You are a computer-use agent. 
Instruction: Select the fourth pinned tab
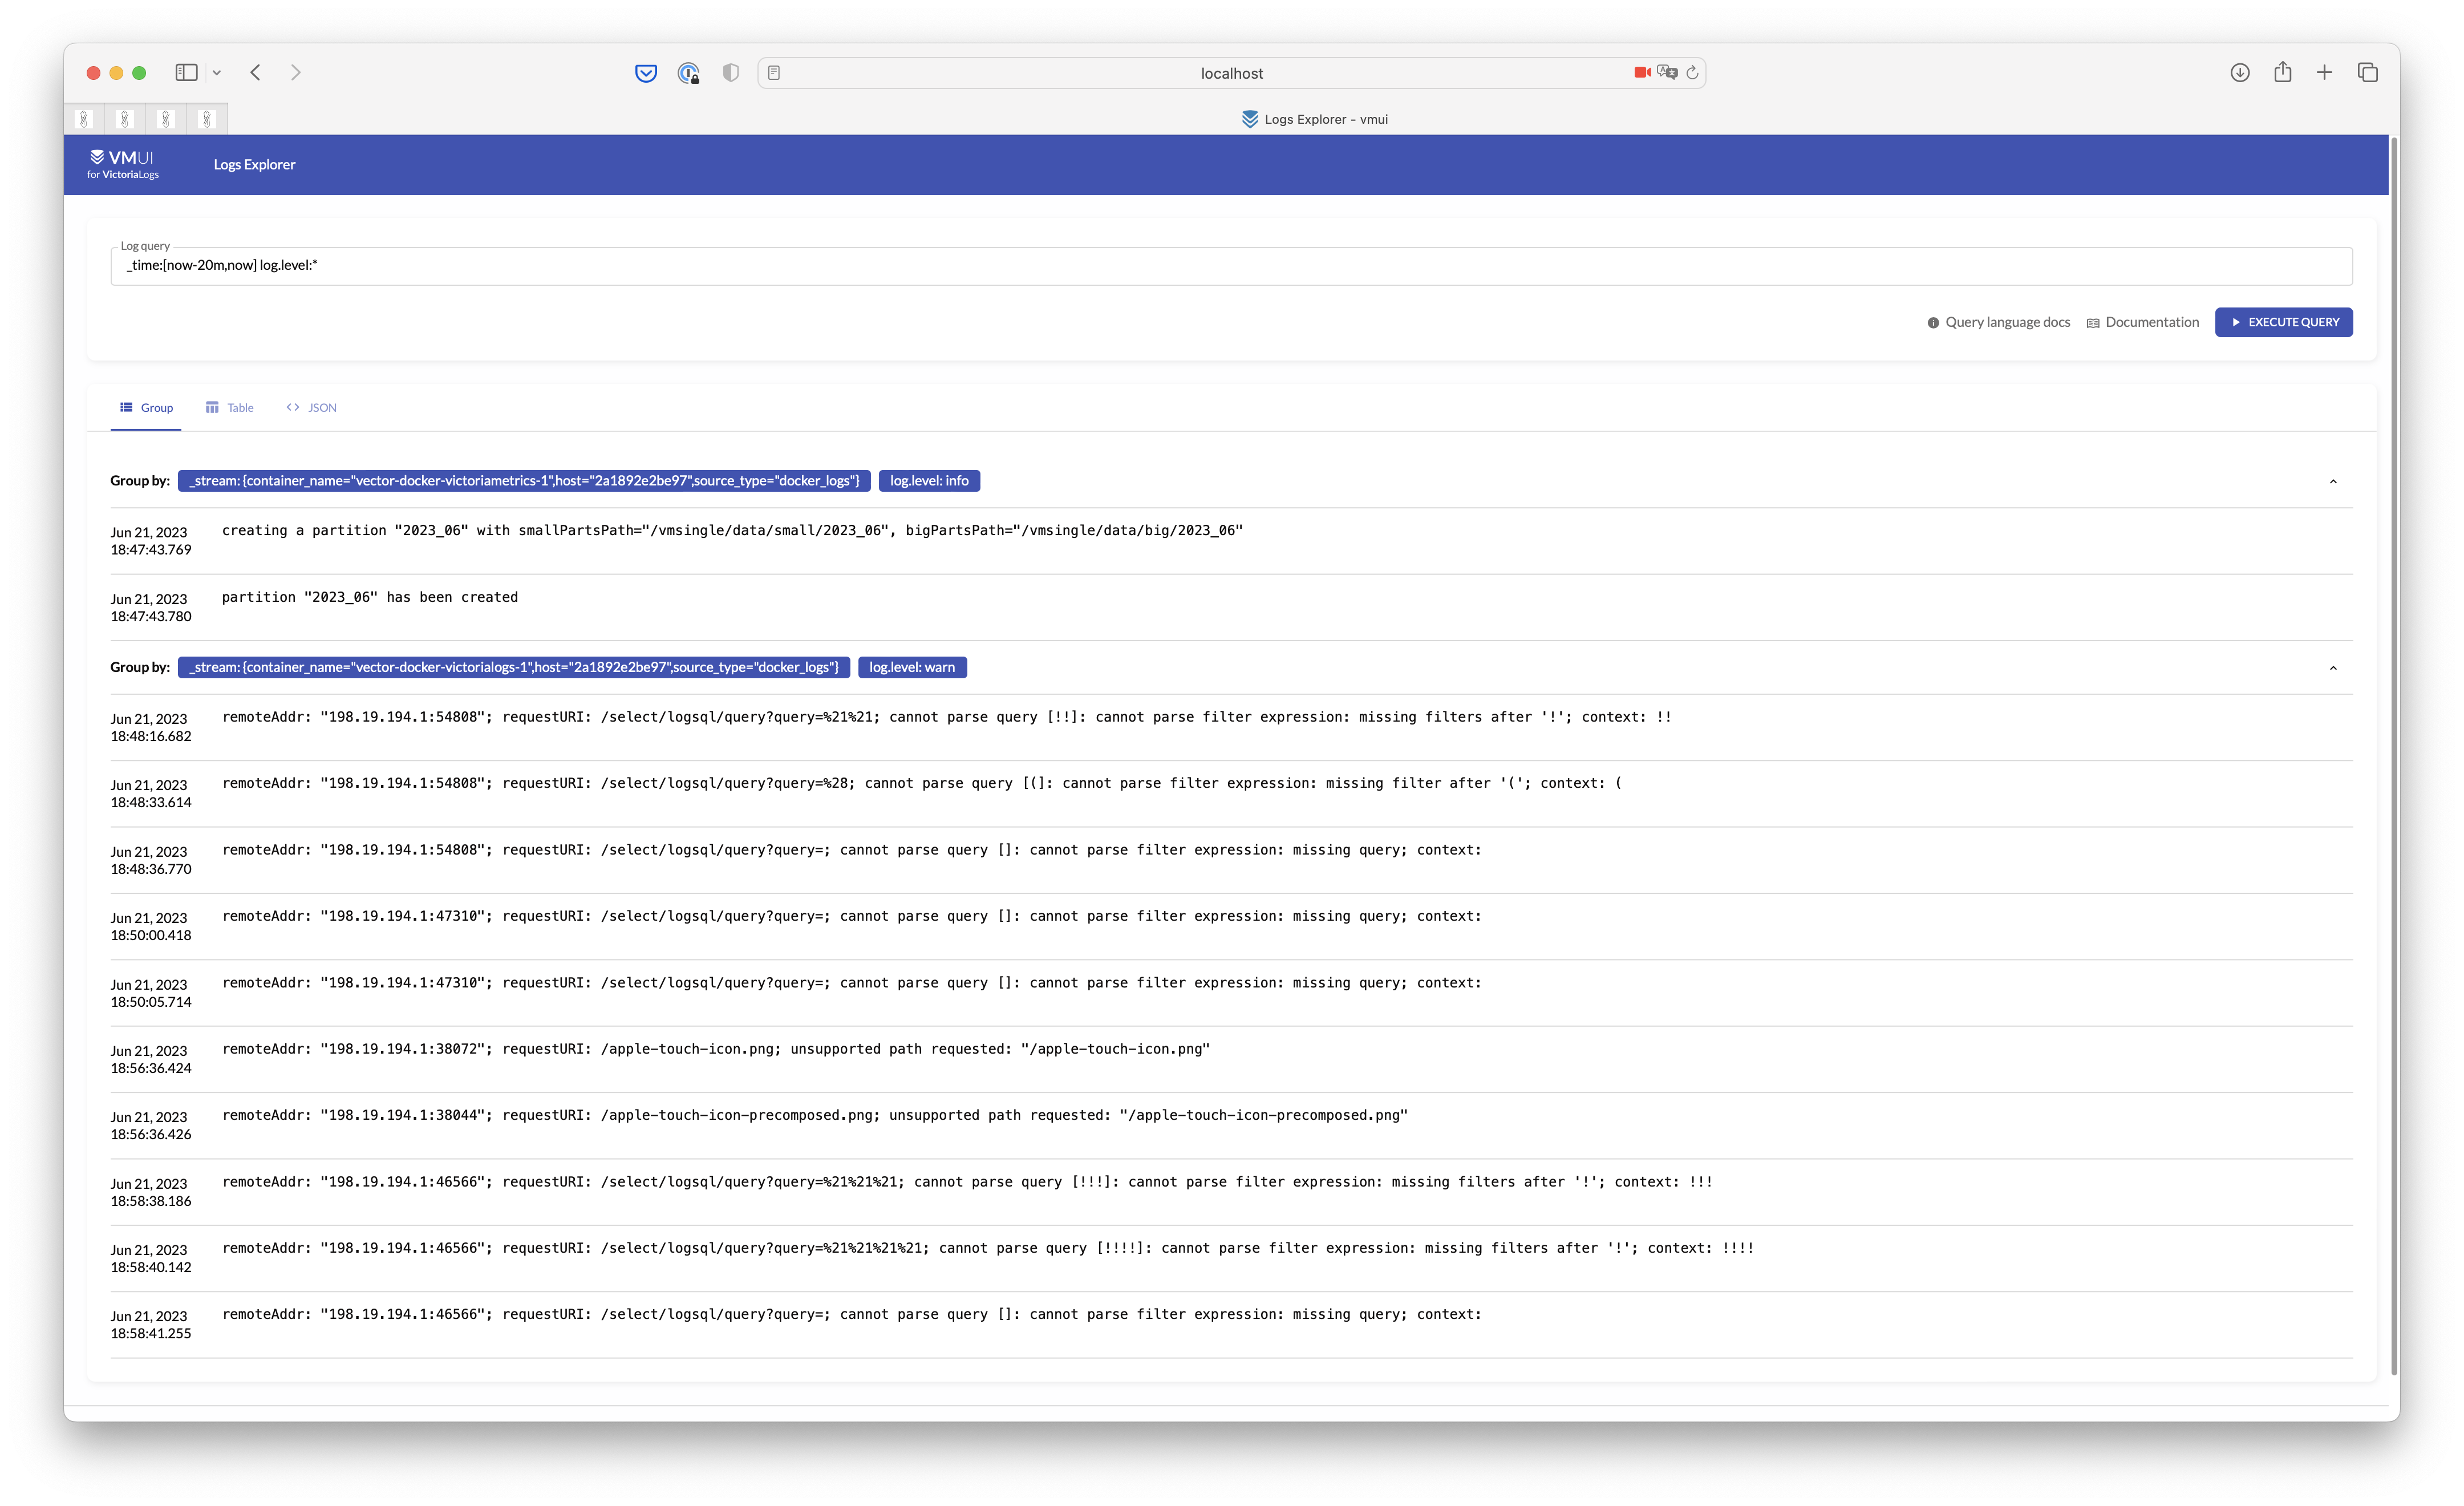207,119
